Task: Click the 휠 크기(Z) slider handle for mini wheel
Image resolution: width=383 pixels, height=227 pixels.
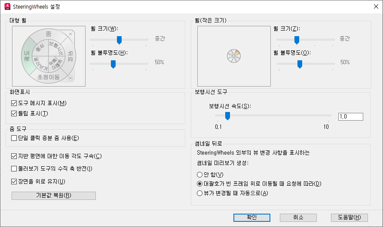Action: (x=297, y=40)
